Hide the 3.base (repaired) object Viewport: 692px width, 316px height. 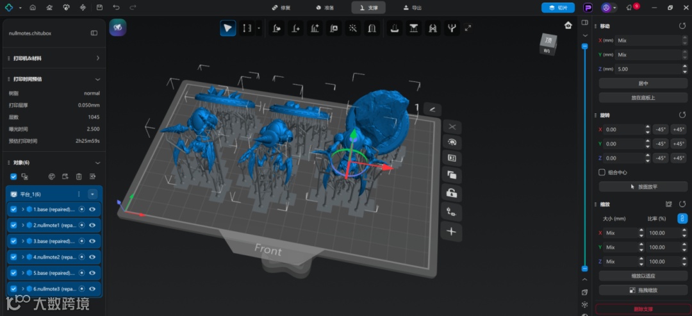[x=92, y=241]
